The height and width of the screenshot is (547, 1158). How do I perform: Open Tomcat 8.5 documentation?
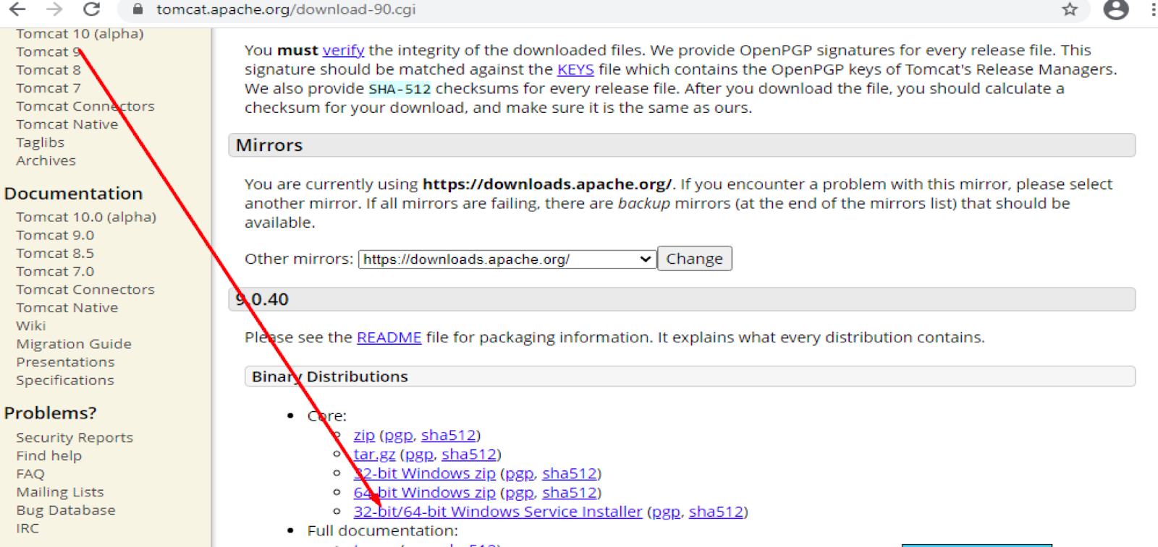pyautogui.click(x=55, y=253)
